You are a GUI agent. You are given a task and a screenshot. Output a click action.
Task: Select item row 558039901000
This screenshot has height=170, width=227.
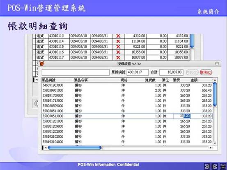click(x=127, y=90)
